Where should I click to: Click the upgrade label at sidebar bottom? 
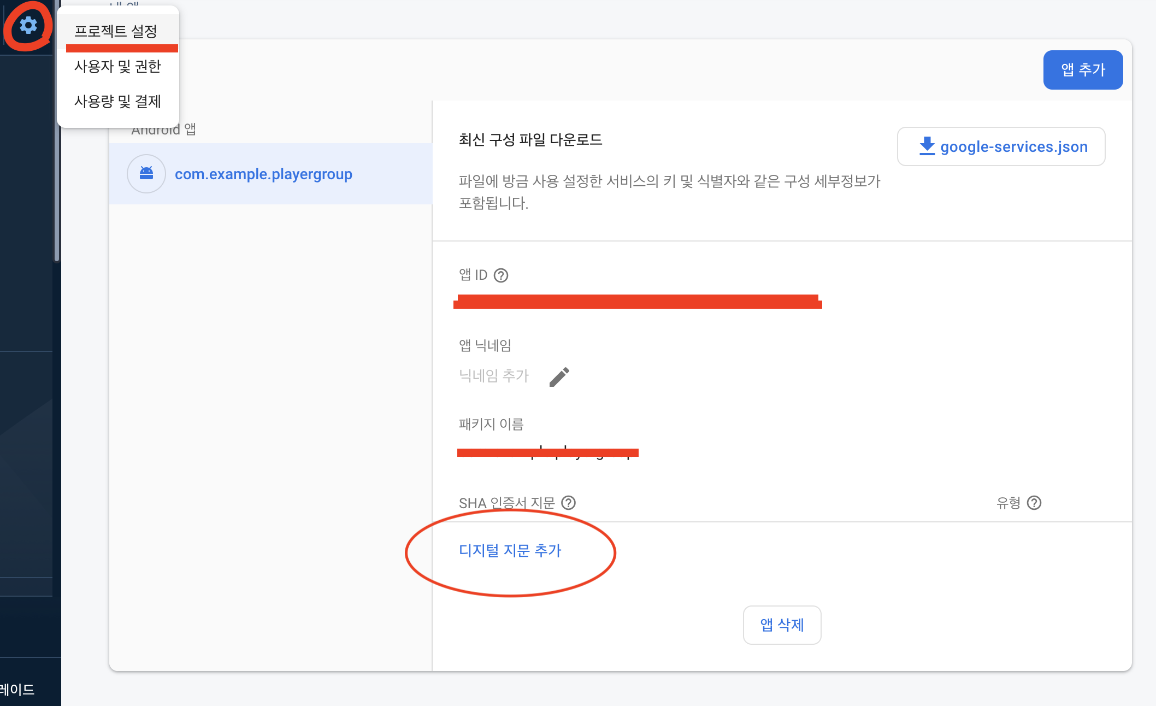tap(17, 689)
